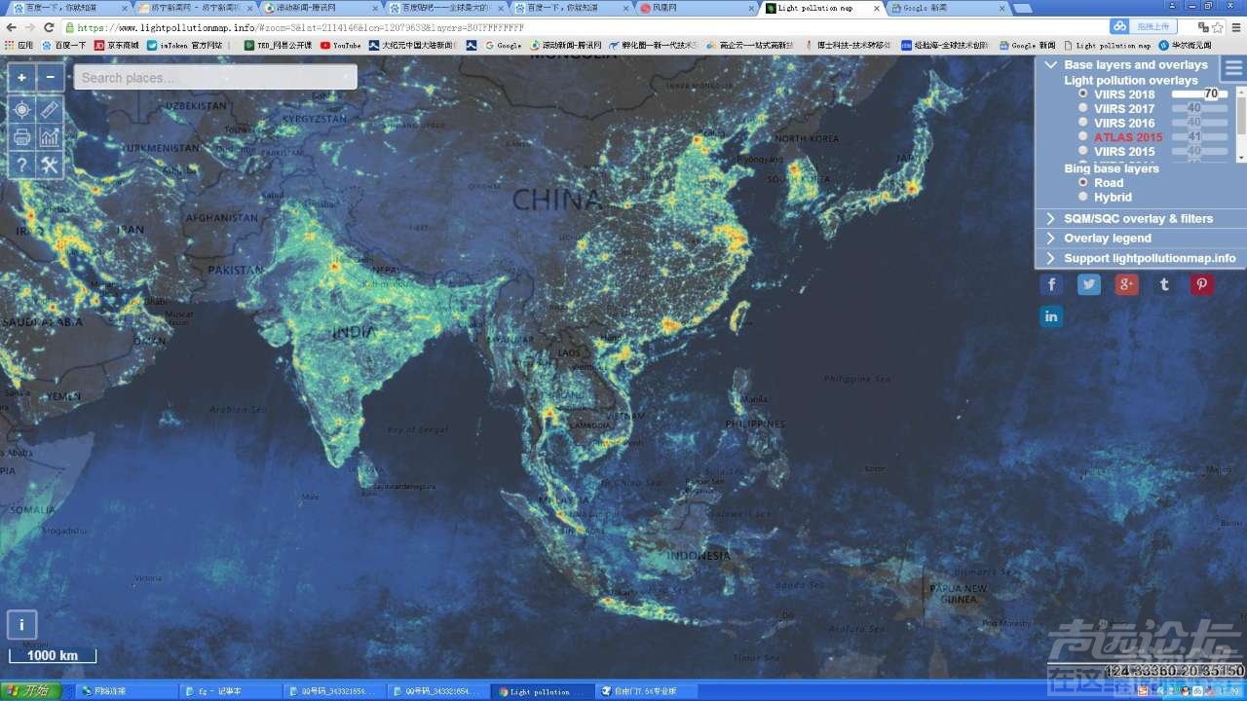Screen dimensions: 1247x701
Task: Click the print map icon
Action: click(21, 137)
